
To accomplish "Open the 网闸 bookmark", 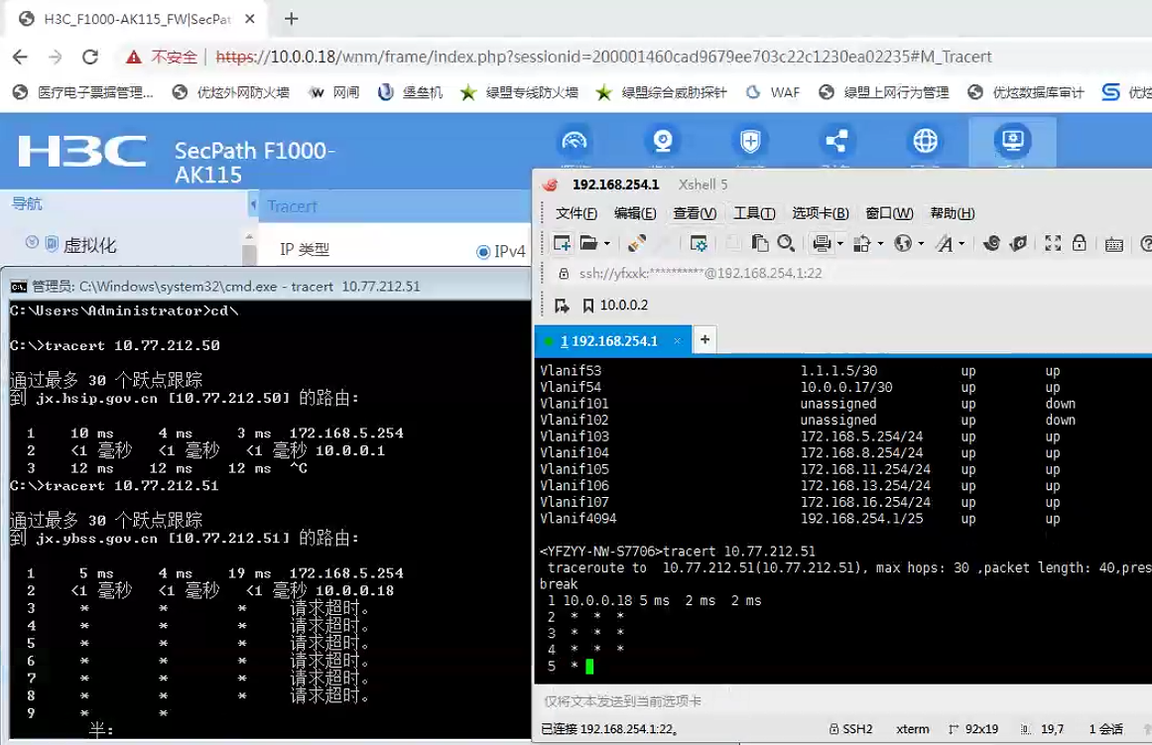I will coord(334,92).
